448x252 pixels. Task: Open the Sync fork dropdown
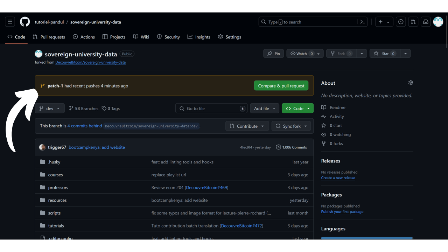291,126
